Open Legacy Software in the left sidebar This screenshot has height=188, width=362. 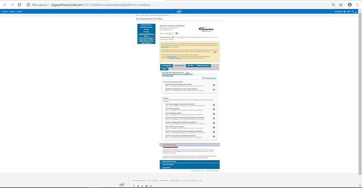tap(146, 43)
